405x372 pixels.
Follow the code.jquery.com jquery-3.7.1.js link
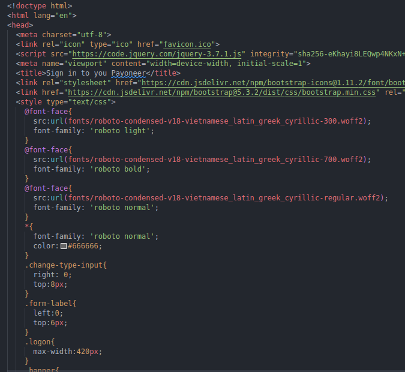click(x=157, y=54)
